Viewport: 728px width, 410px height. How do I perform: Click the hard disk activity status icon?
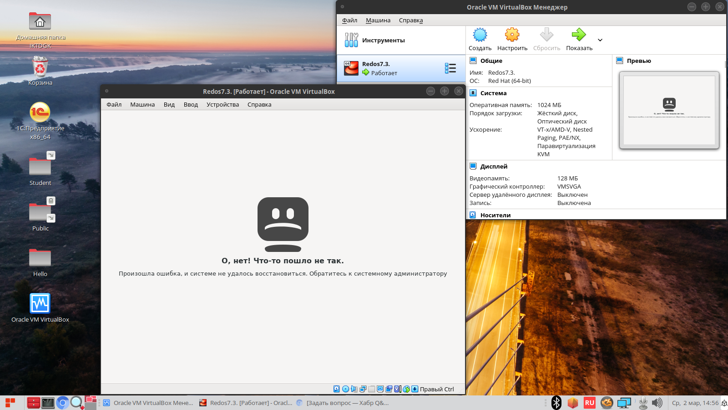(337, 389)
